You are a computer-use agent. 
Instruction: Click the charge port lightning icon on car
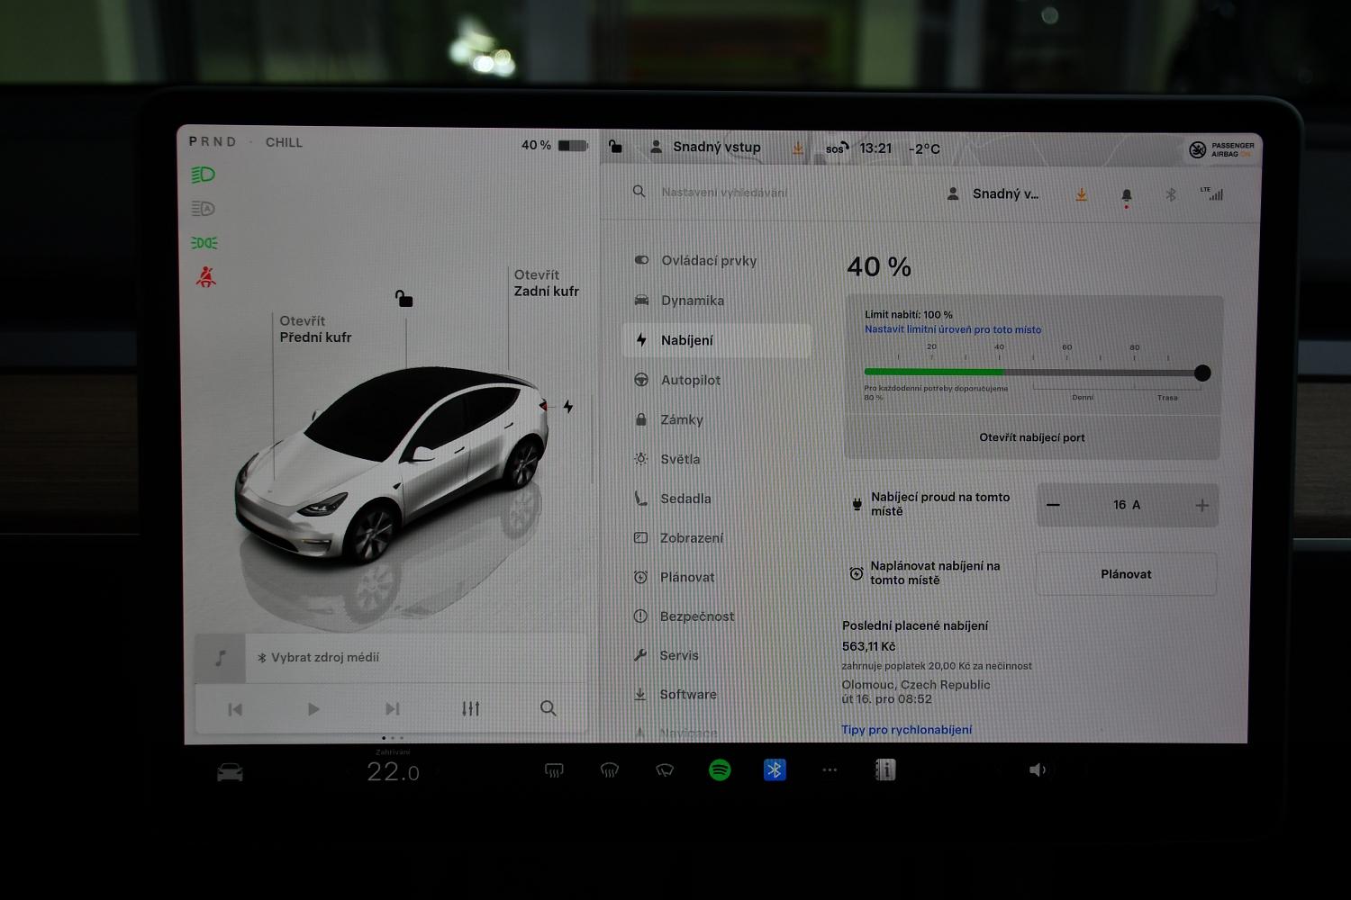coord(568,407)
